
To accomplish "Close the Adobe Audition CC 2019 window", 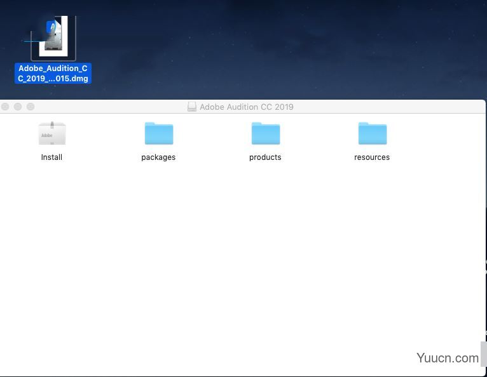I will point(5,107).
